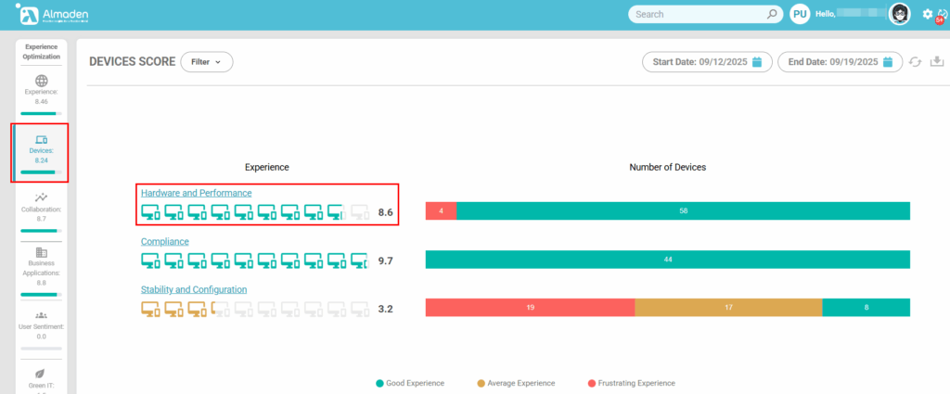
Task: Click the Experience column header
Action: 266,167
